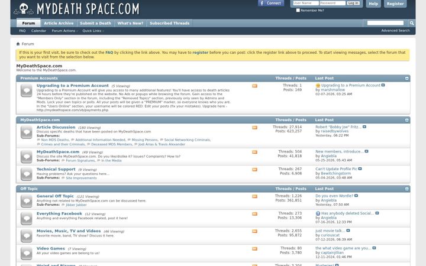Collapse the Premium Accounts category
426x266 pixels.
pyautogui.click(x=406, y=78)
